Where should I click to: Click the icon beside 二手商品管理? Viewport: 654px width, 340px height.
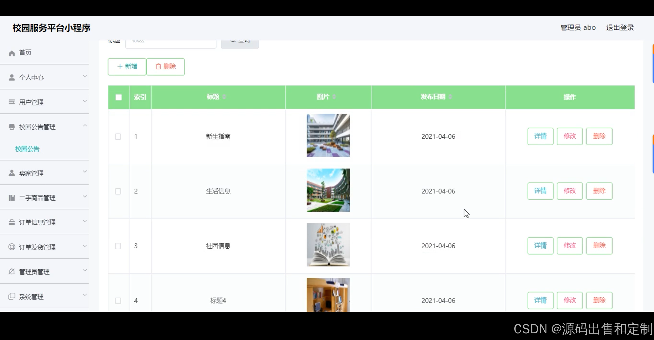[x=12, y=198]
